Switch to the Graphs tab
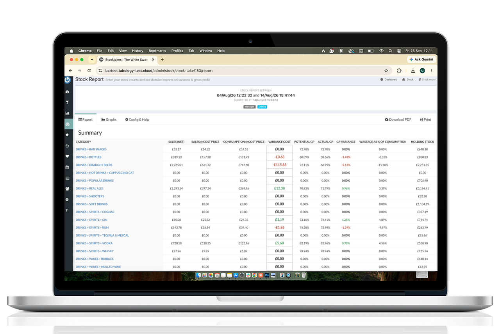Screen dimensions: 500x334 point(109,120)
